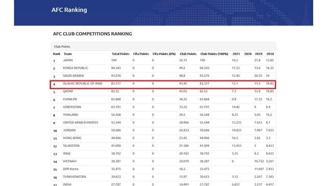The height and width of the screenshot is (186, 327).
Task: Click the 2021 column header
Action: click(236, 54)
